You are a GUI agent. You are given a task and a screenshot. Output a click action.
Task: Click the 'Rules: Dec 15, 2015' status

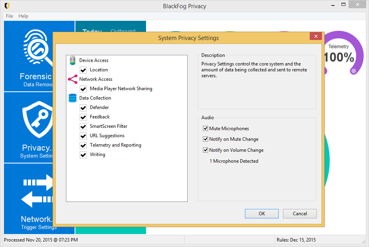pyautogui.click(x=296, y=240)
